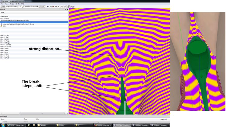Click the orange quick launch icon in taskbar
The image size is (226, 127).
point(34,125)
